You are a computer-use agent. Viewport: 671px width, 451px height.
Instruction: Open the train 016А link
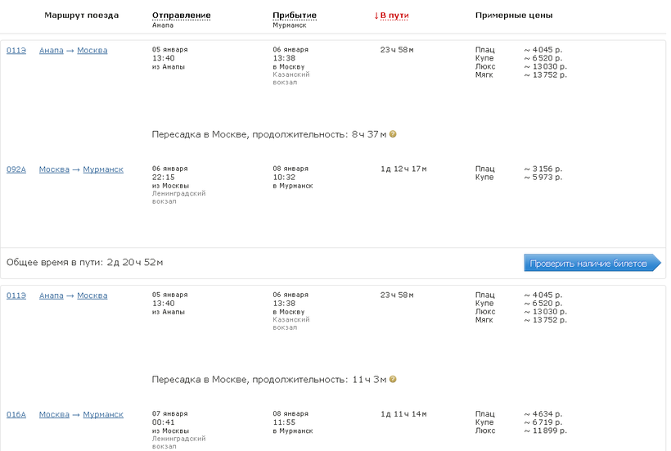click(16, 415)
